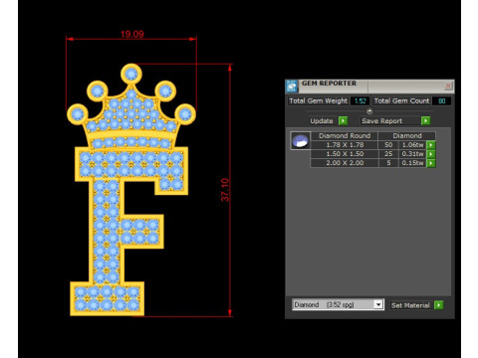Click the 37.10 height dimension label

225,190
